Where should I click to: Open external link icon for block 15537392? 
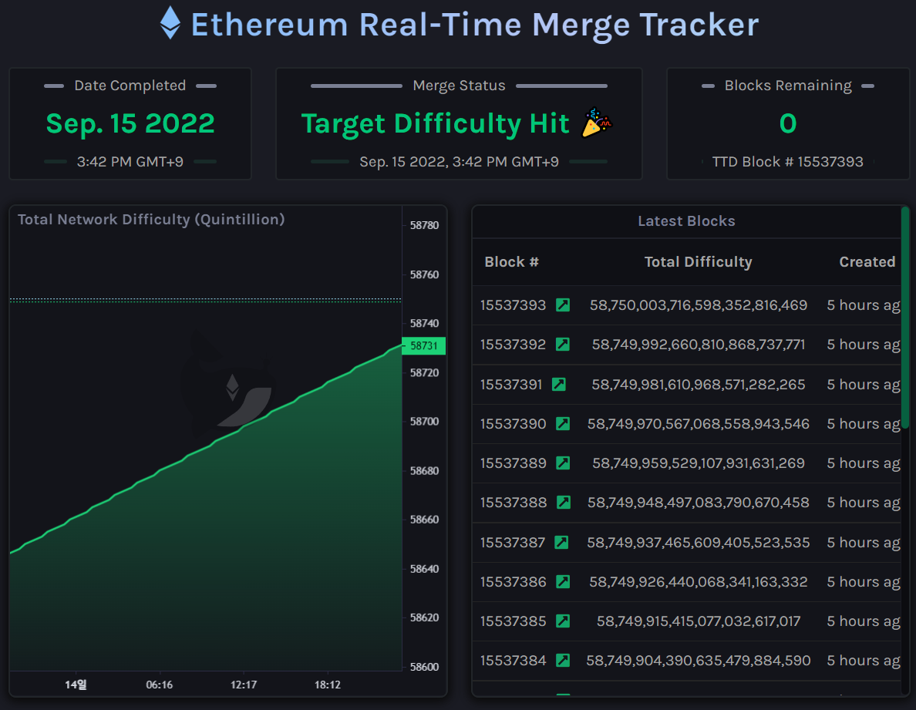(x=563, y=345)
